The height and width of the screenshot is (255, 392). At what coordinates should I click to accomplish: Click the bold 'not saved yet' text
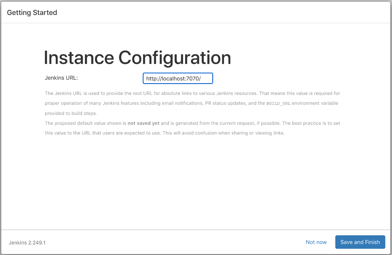[x=144, y=123]
